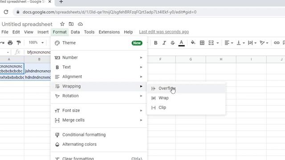Image resolution: width=285 pixels, height=160 pixels.
Task: Expand the Alignment submenu
Action: pyautogui.click(x=99, y=77)
